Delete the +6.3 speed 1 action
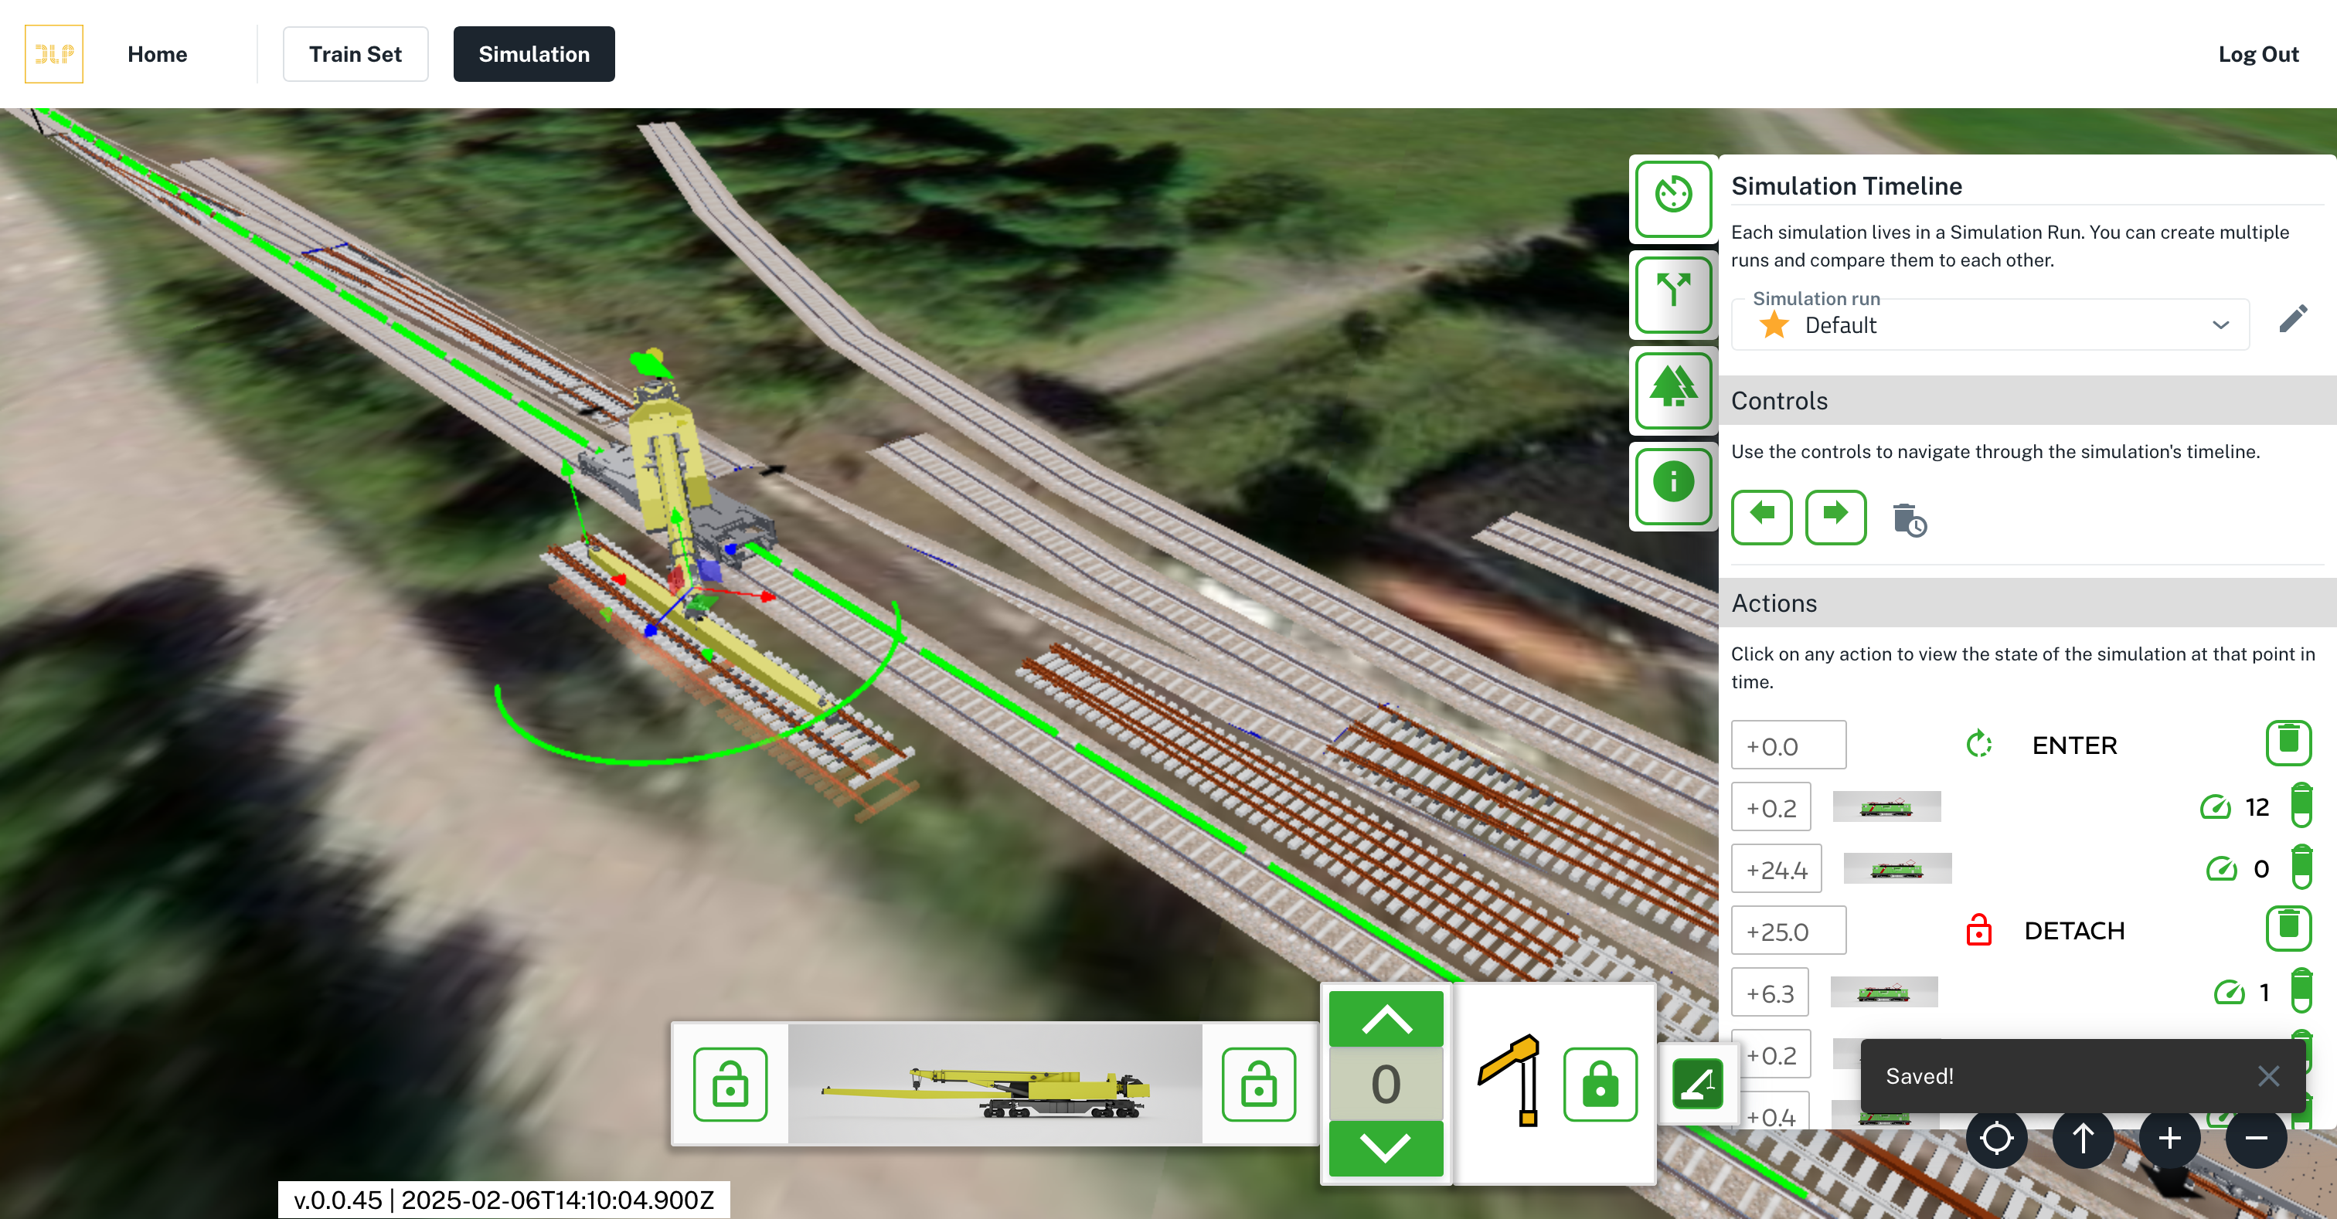The image size is (2337, 1219). click(x=2300, y=990)
